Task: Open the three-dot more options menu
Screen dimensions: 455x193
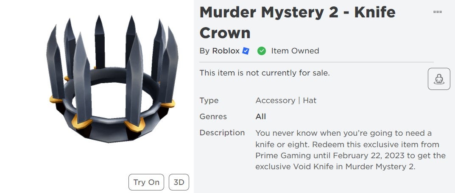Action: click(x=437, y=12)
